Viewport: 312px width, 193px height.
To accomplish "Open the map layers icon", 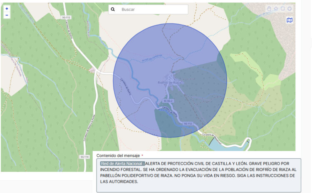I will pos(290,20).
